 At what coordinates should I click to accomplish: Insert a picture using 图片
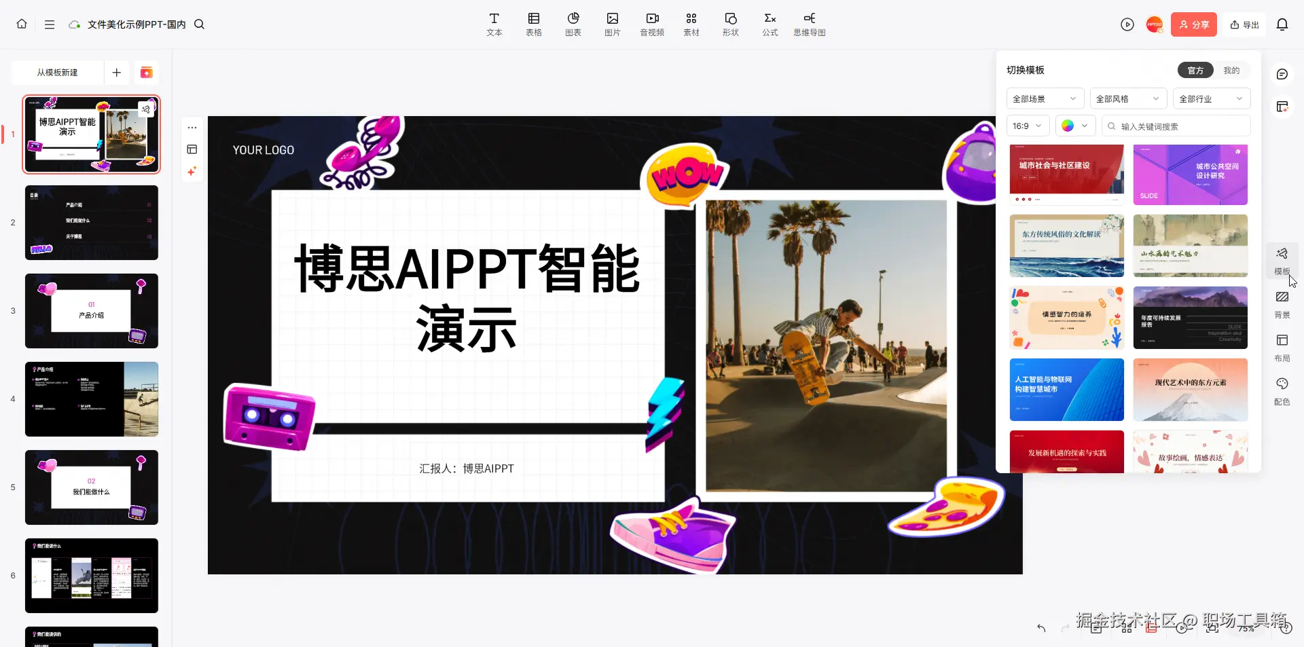coord(613,24)
